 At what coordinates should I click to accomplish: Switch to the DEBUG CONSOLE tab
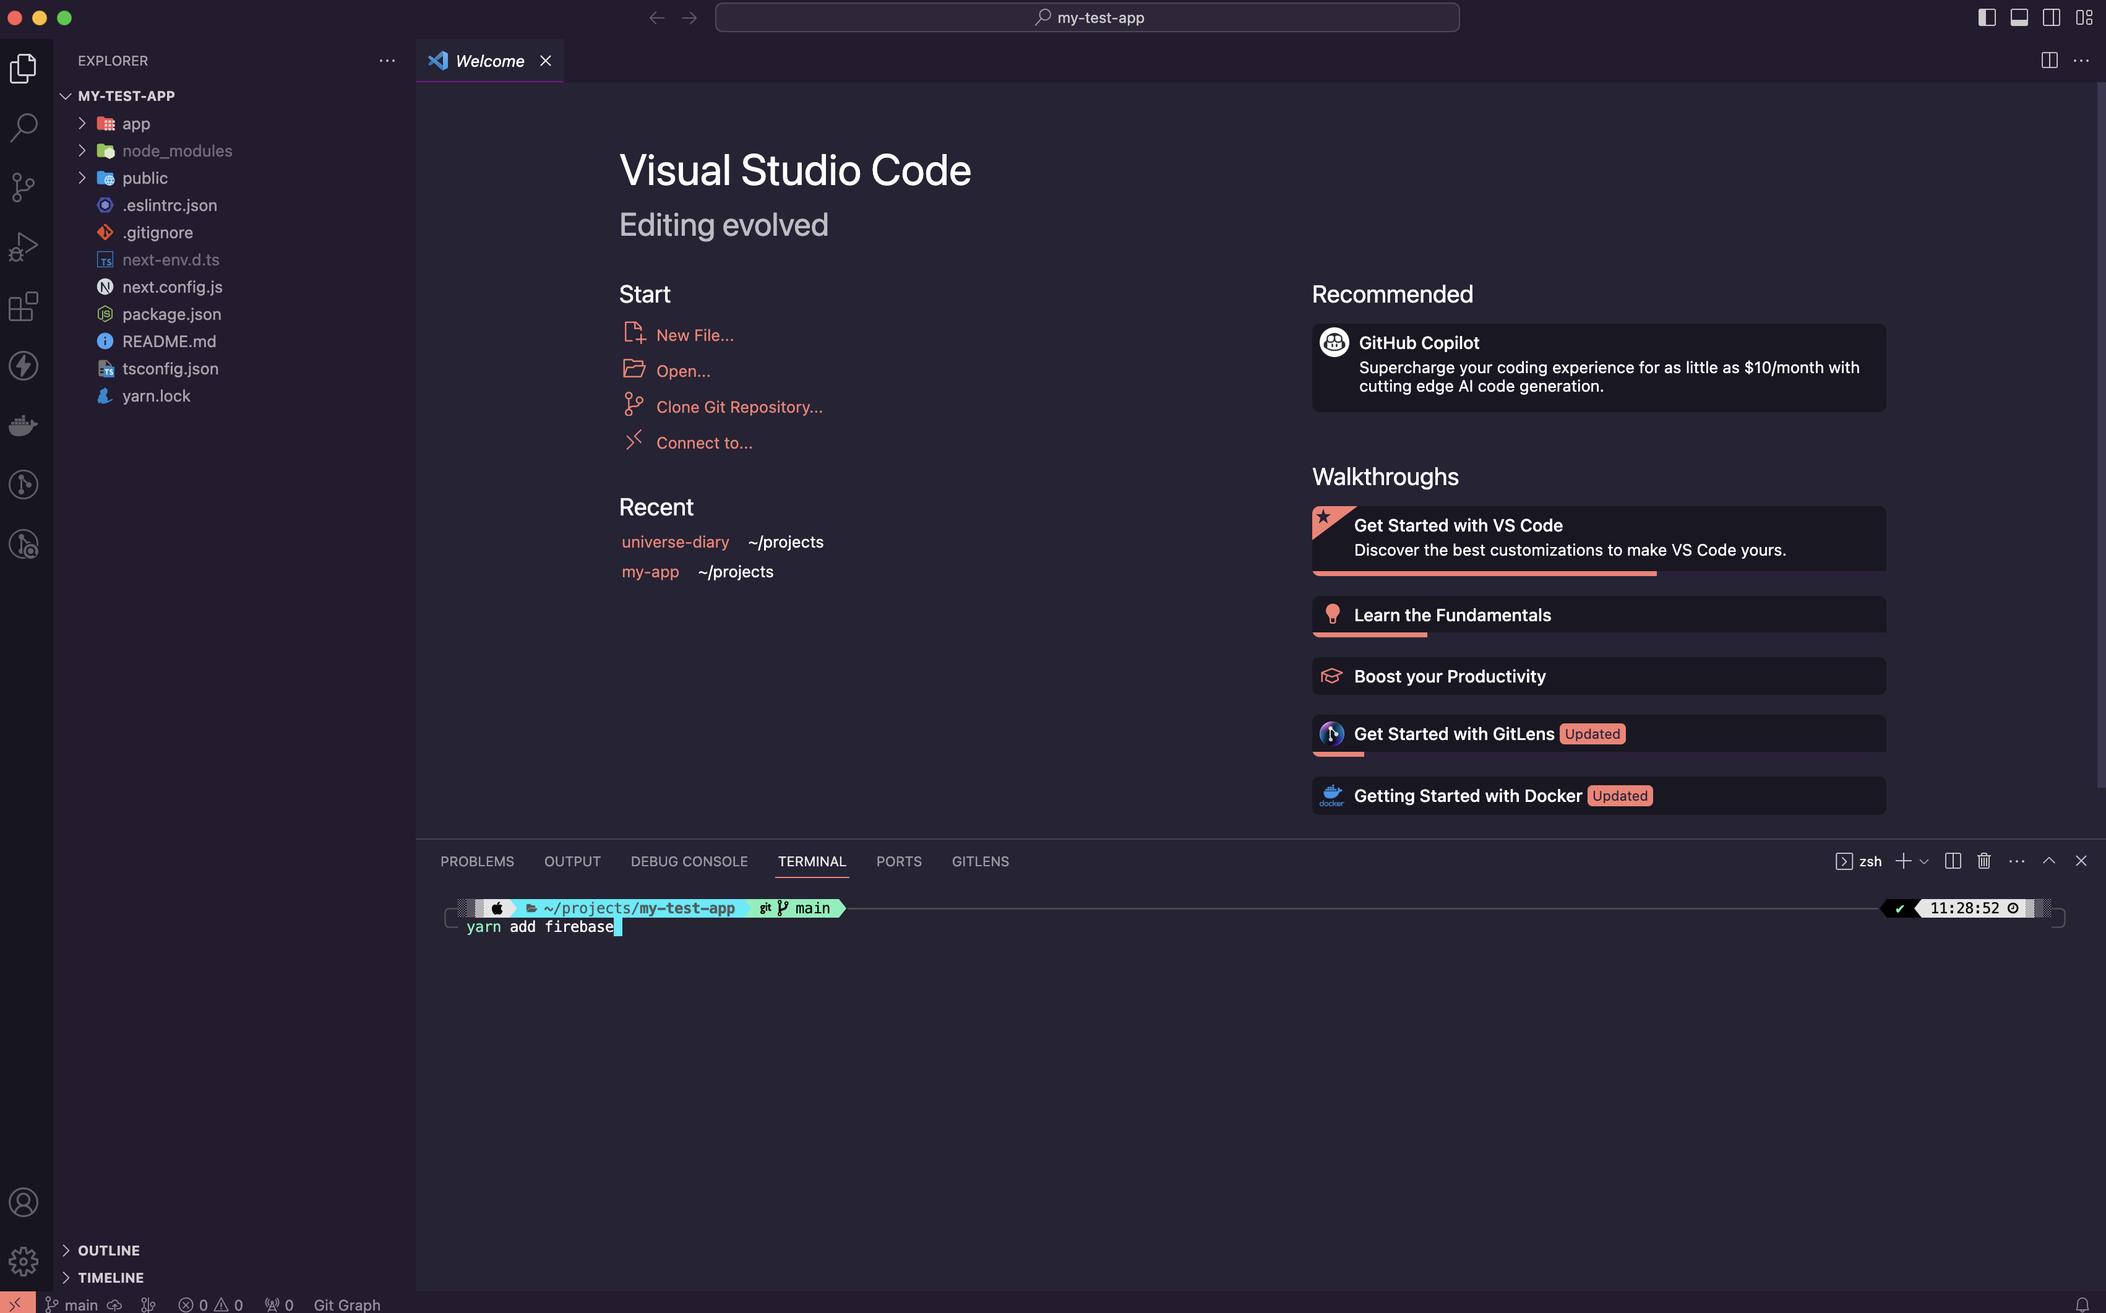click(x=689, y=861)
